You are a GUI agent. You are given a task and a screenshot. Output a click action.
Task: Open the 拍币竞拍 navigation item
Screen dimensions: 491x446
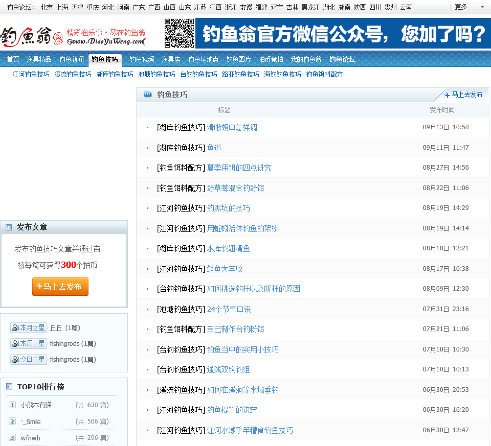click(271, 59)
